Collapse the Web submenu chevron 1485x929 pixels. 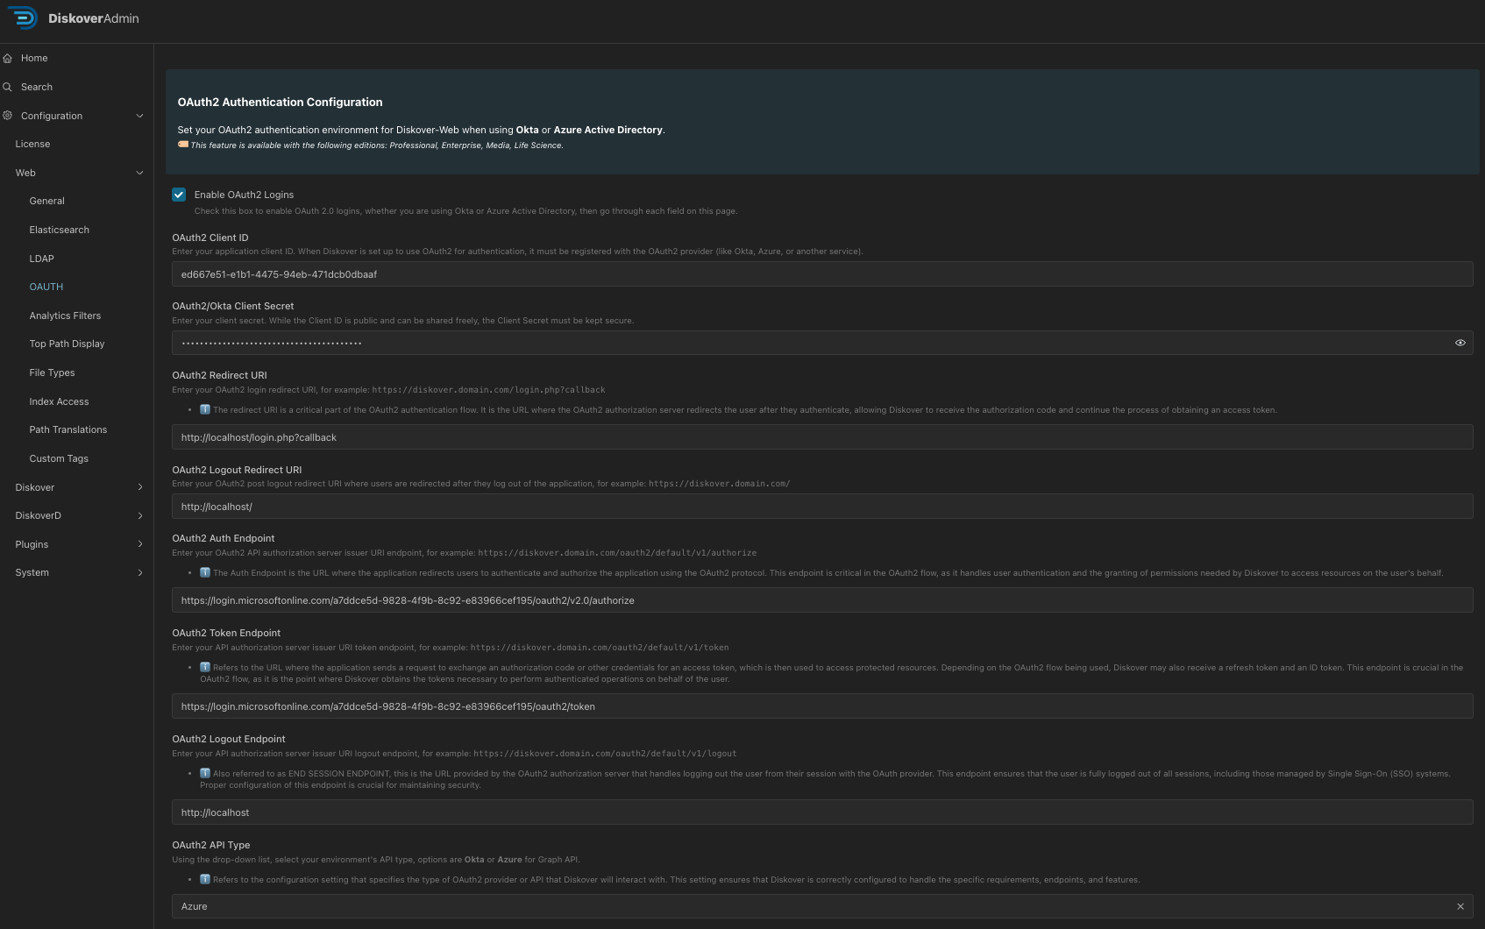(x=139, y=173)
